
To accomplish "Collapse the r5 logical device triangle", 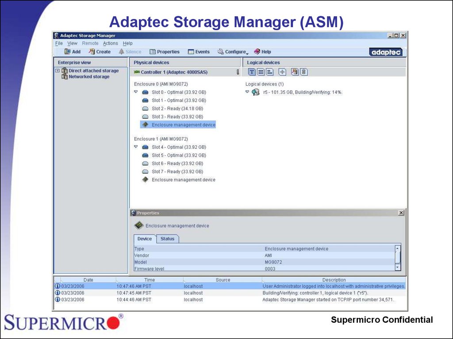I will pos(247,92).
